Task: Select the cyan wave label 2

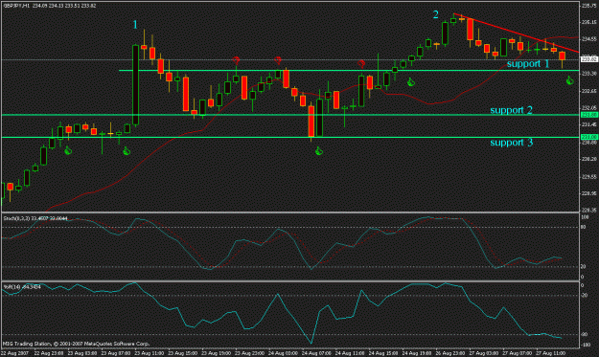Action: tap(435, 14)
